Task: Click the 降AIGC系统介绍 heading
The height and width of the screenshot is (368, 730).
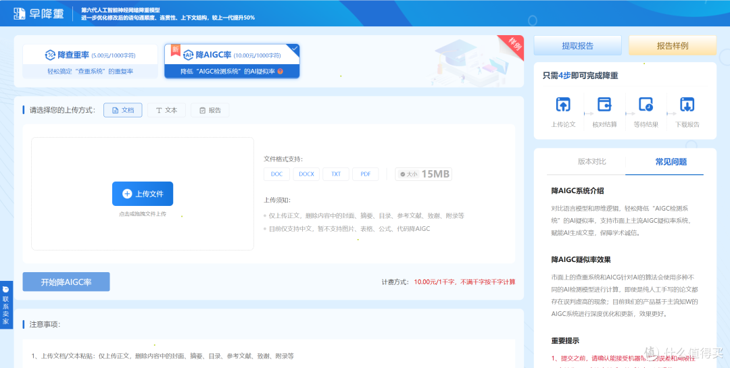Action: tap(577, 190)
